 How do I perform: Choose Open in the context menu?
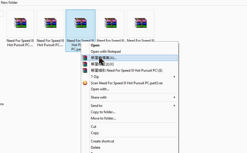(95, 45)
